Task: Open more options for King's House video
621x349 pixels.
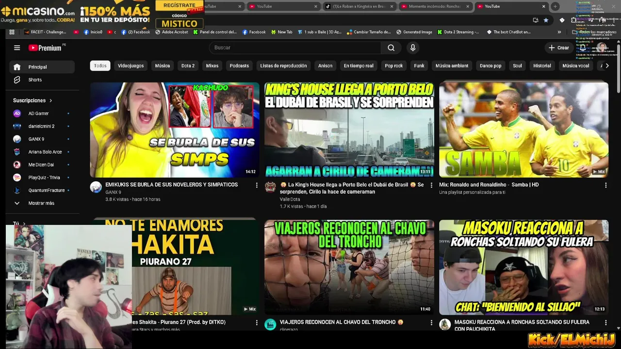Action: [431, 185]
